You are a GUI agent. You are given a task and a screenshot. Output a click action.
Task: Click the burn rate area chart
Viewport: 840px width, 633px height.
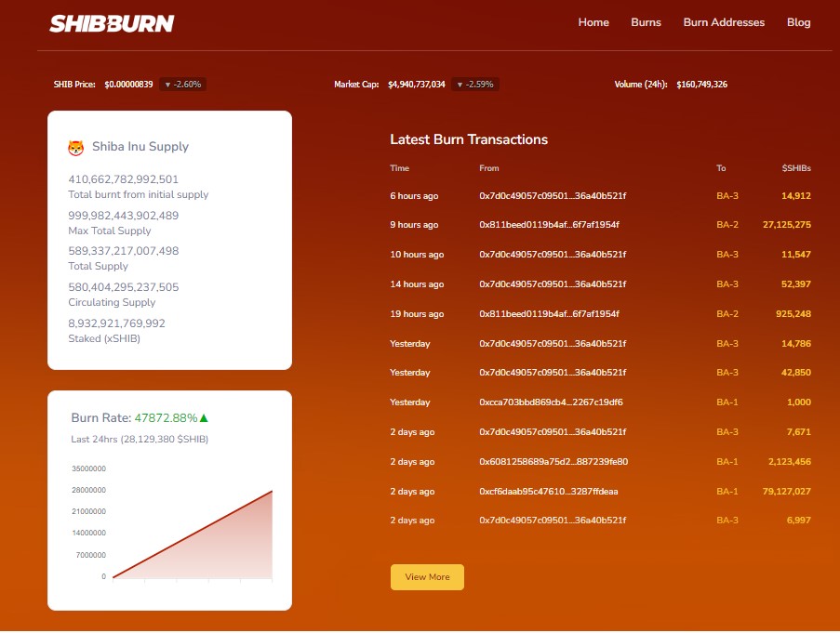[x=193, y=535]
